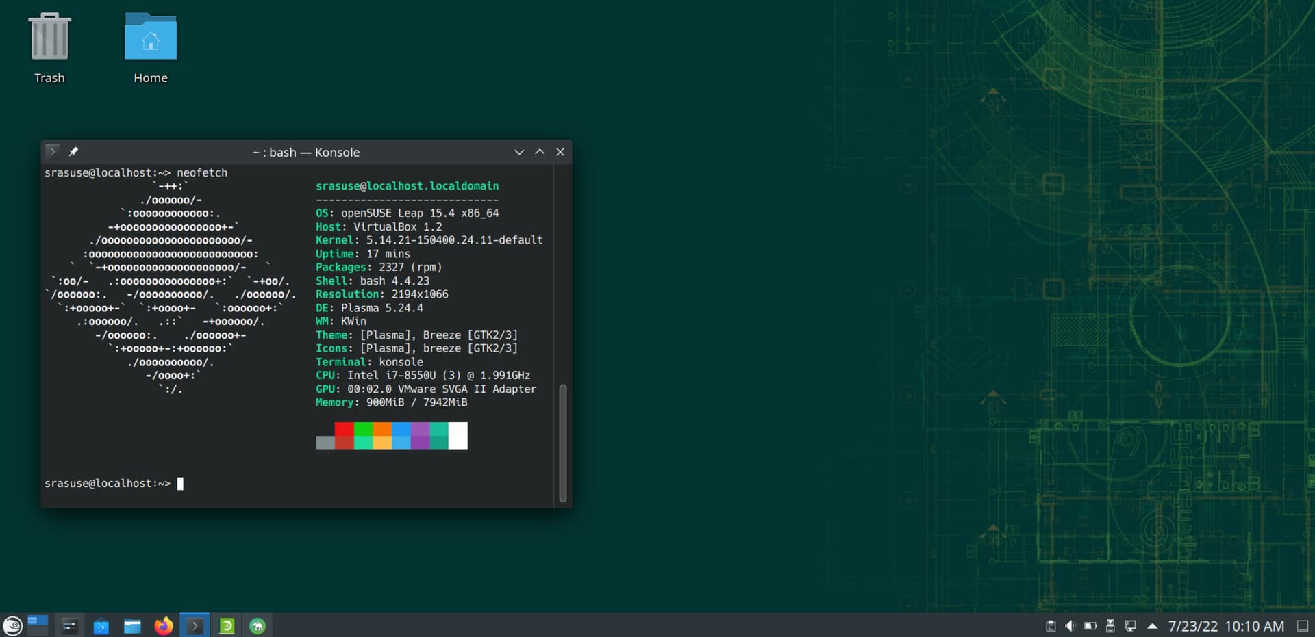
Task: Maximize the Konsole window
Action: coord(540,152)
